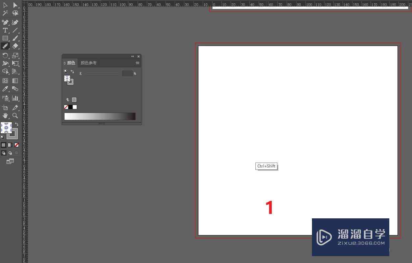Pick the Gradient tool

pos(15,80)
